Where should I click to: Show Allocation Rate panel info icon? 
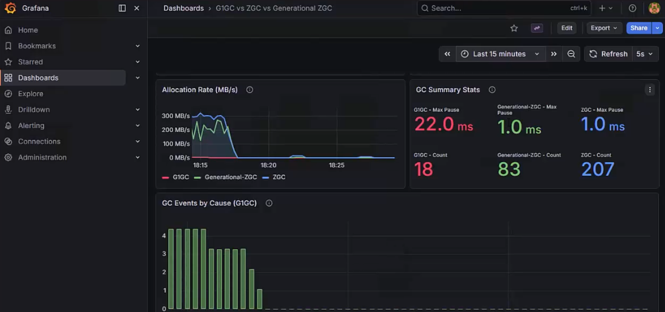click(x=250, y=89)
